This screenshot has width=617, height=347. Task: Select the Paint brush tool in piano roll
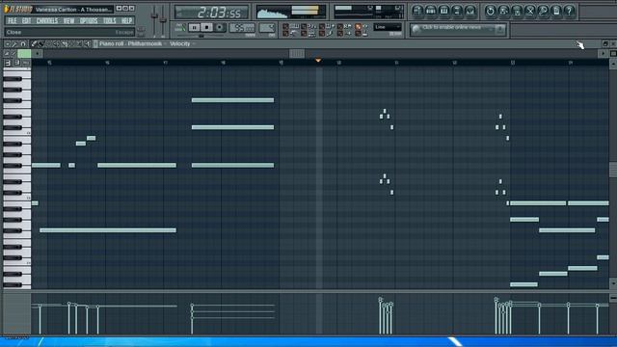coord(41,44)
